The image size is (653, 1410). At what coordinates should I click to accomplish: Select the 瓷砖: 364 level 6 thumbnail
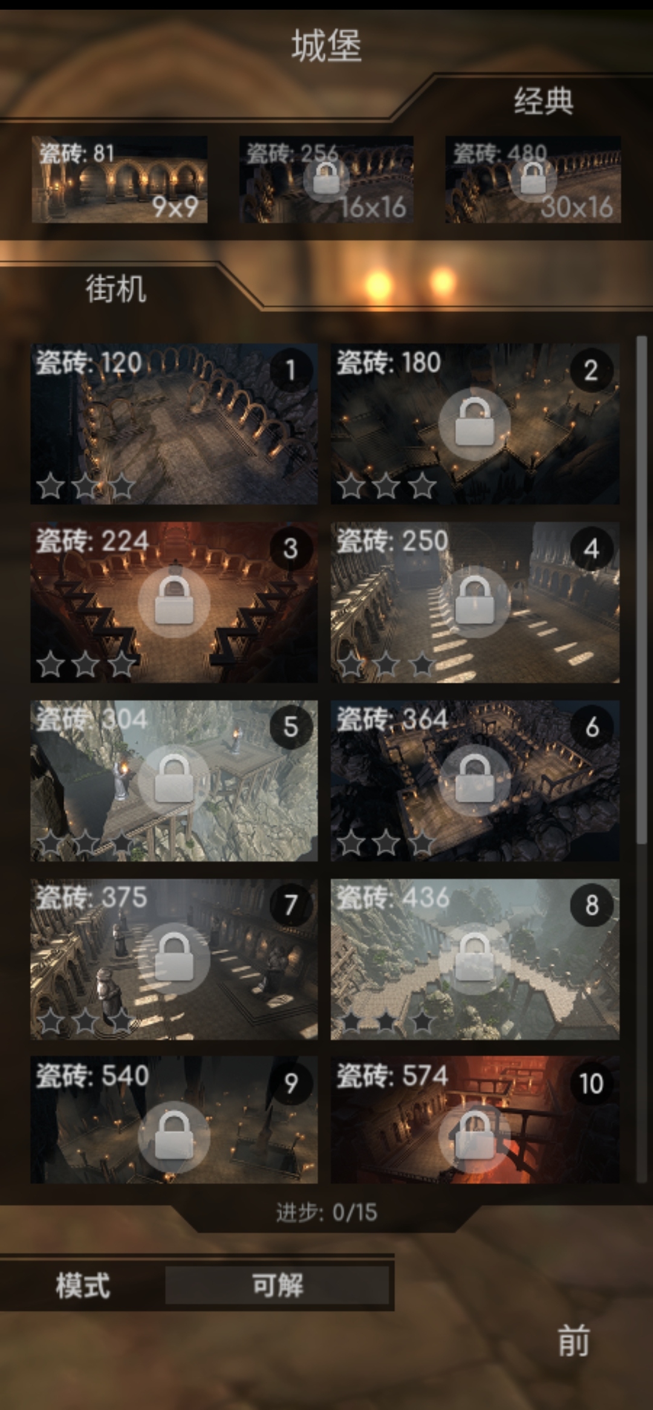475,781
